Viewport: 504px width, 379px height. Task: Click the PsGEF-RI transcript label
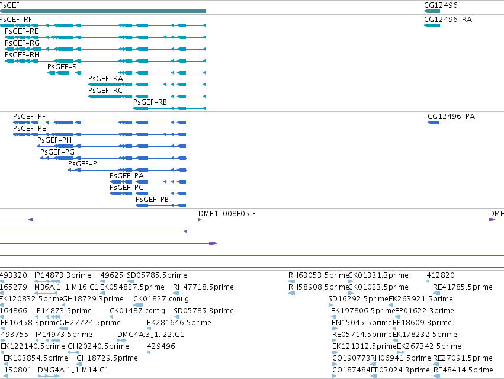pos(63,67)
